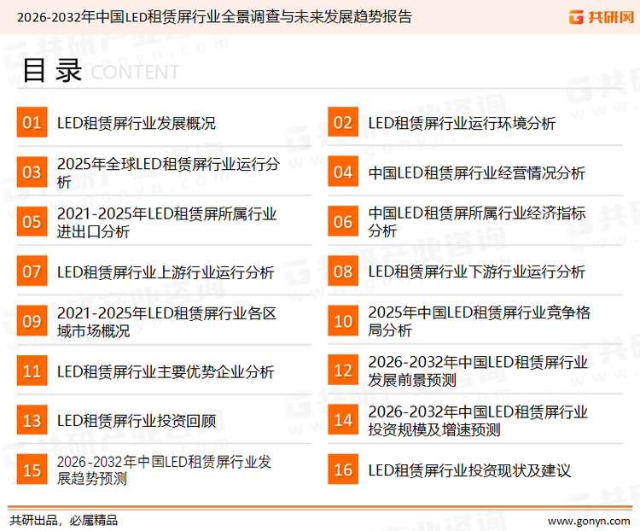Viewport: 640px width, 531px height.
Task: Open LED租赁屏行业下游行业运行分析 chapter
Action: [476, 272]
